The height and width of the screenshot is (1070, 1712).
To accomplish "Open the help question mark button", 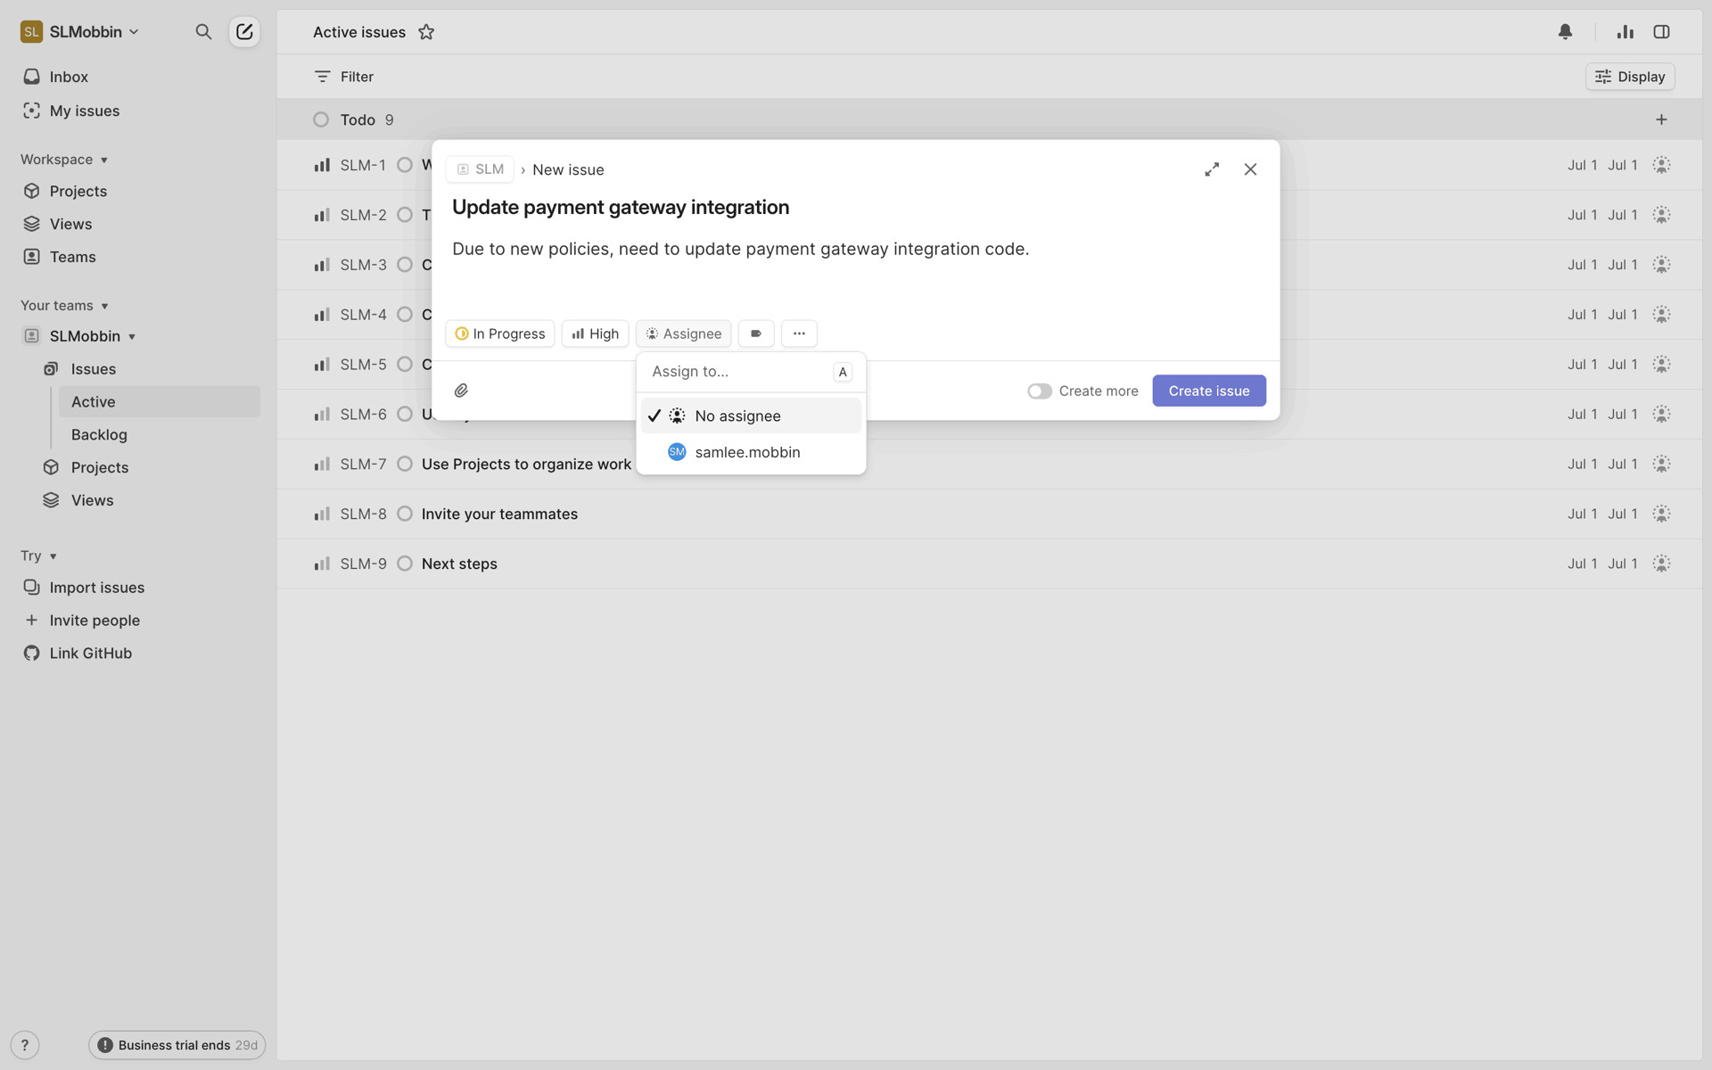I will tap(25, 1045).
